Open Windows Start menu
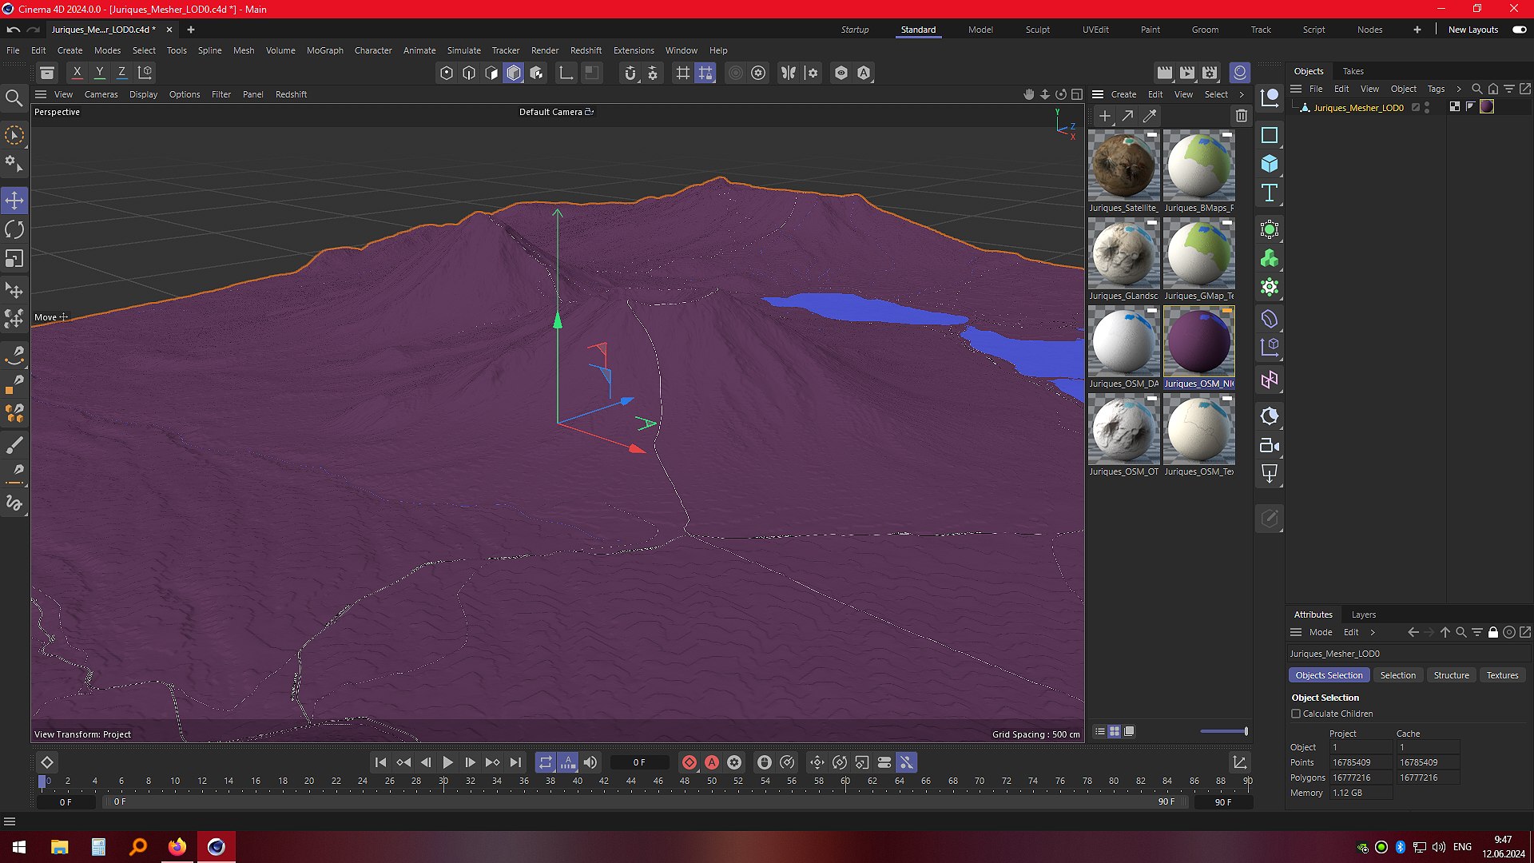The height and width of the screenshot is (863, 1534). [19, 847]
